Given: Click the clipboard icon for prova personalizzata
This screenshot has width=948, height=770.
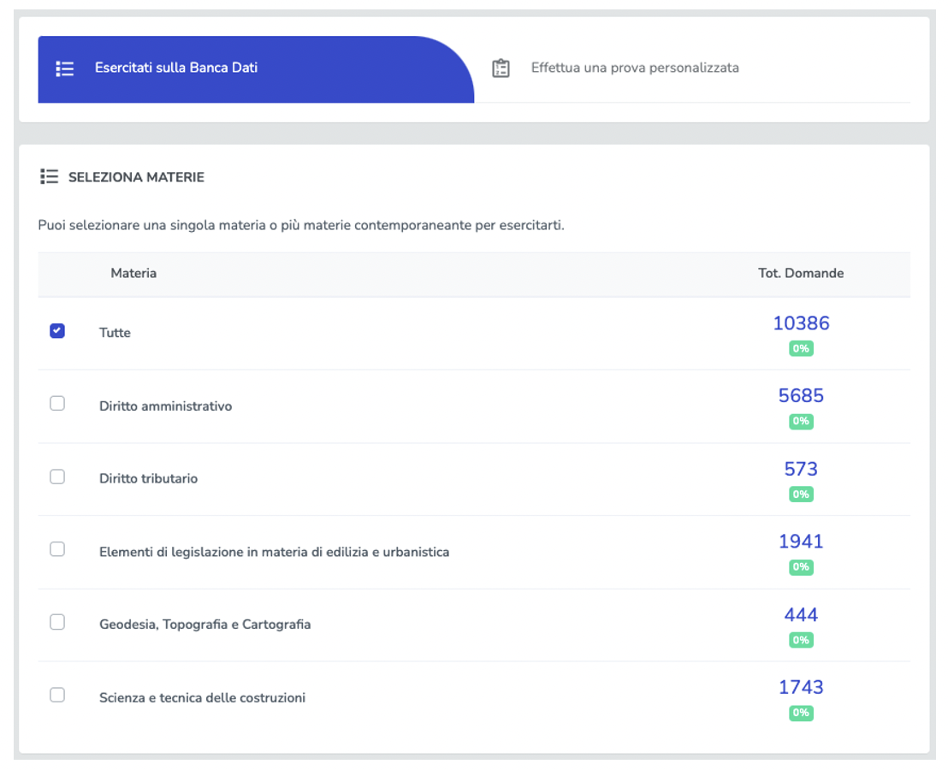Looking at the screenshot, I should [501, 68].
